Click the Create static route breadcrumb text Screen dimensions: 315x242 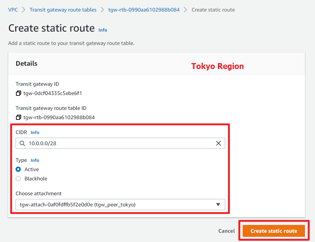click(x=213, y=10)
